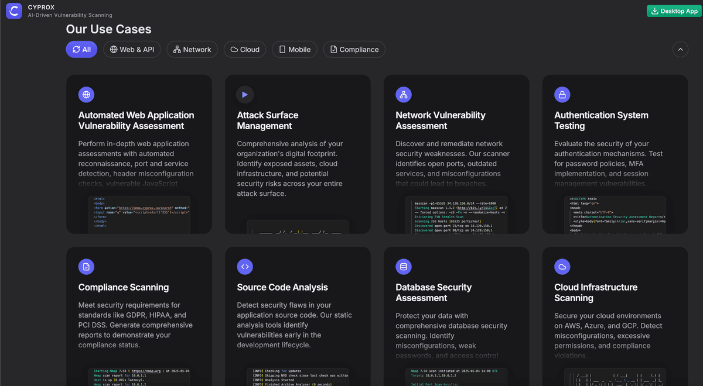Open the Authentication System Testing title
703x386 pixels.
[x=601, y=120]
